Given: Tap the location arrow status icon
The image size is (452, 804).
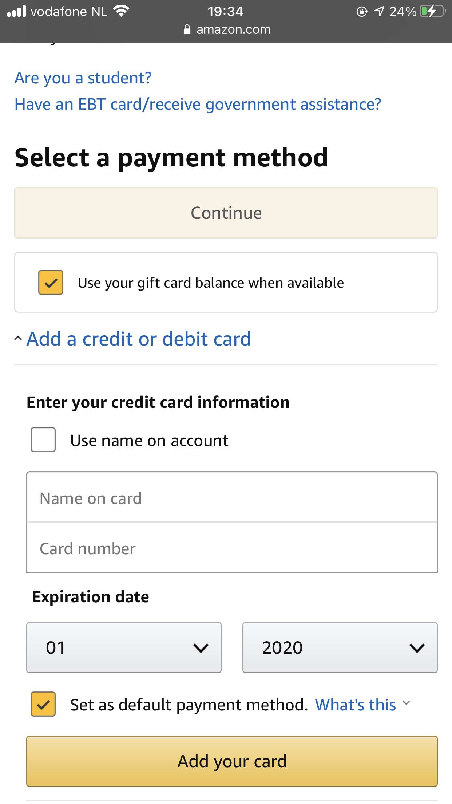Looking at the screenshot, I should click(379, 11).
